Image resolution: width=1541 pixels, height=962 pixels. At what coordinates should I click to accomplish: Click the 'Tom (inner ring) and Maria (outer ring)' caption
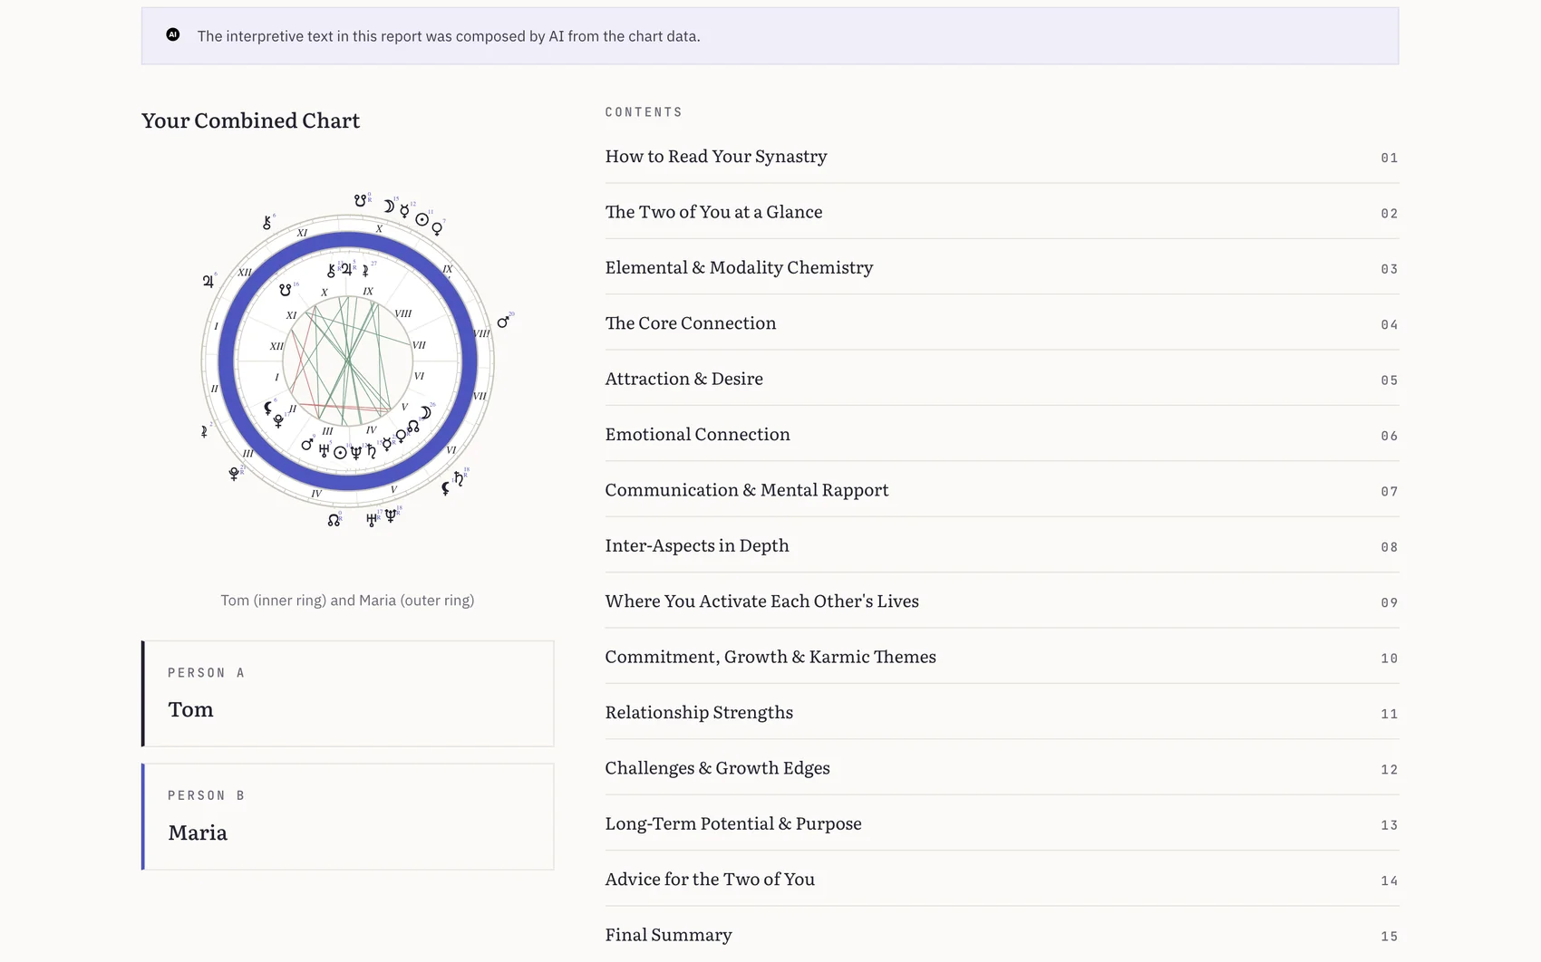pos(348,600)
